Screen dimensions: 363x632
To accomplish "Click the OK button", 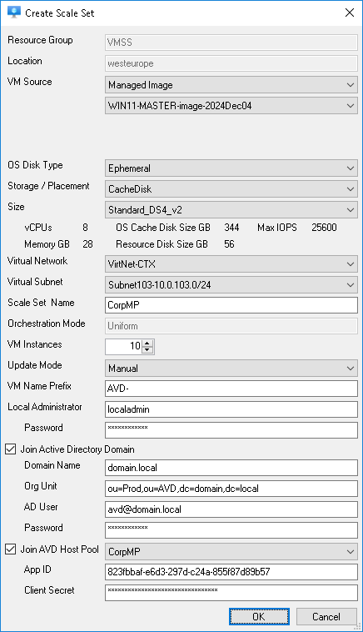I will [259, 617].
